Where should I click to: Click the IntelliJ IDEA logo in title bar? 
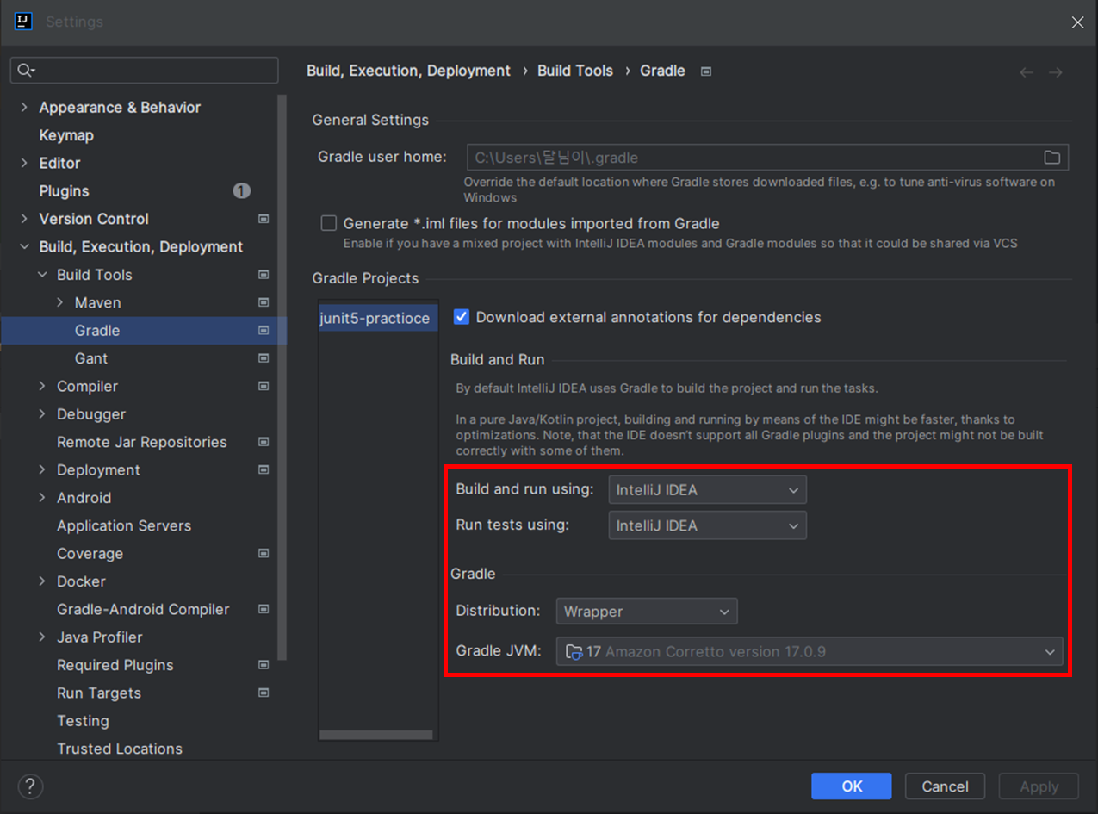coord(24,22)
